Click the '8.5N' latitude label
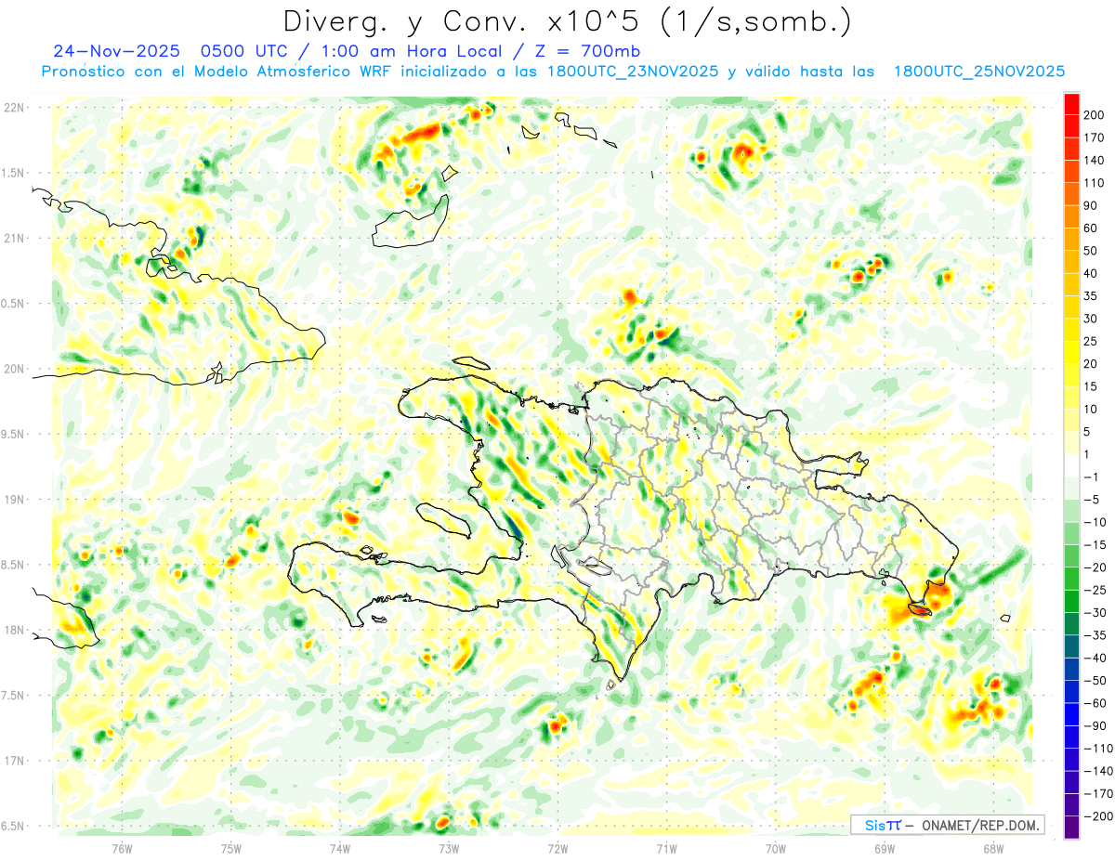 pos(14,565)
